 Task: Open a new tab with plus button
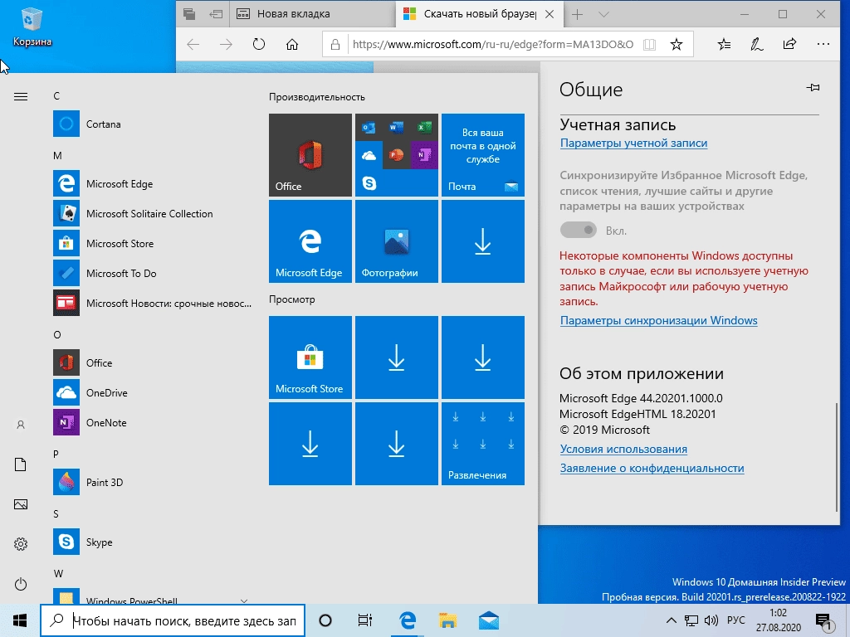tap(578, 15)
